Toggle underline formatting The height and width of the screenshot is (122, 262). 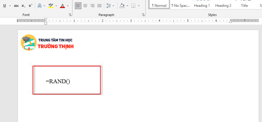(5, 6)
